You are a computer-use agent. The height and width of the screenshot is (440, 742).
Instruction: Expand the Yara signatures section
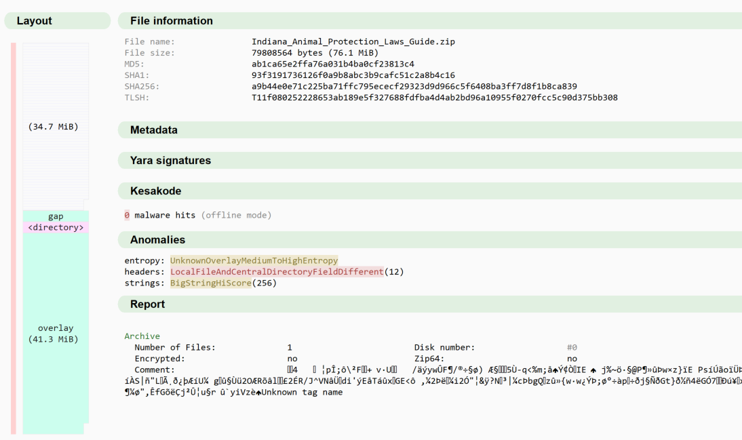[x=170, y=160]
